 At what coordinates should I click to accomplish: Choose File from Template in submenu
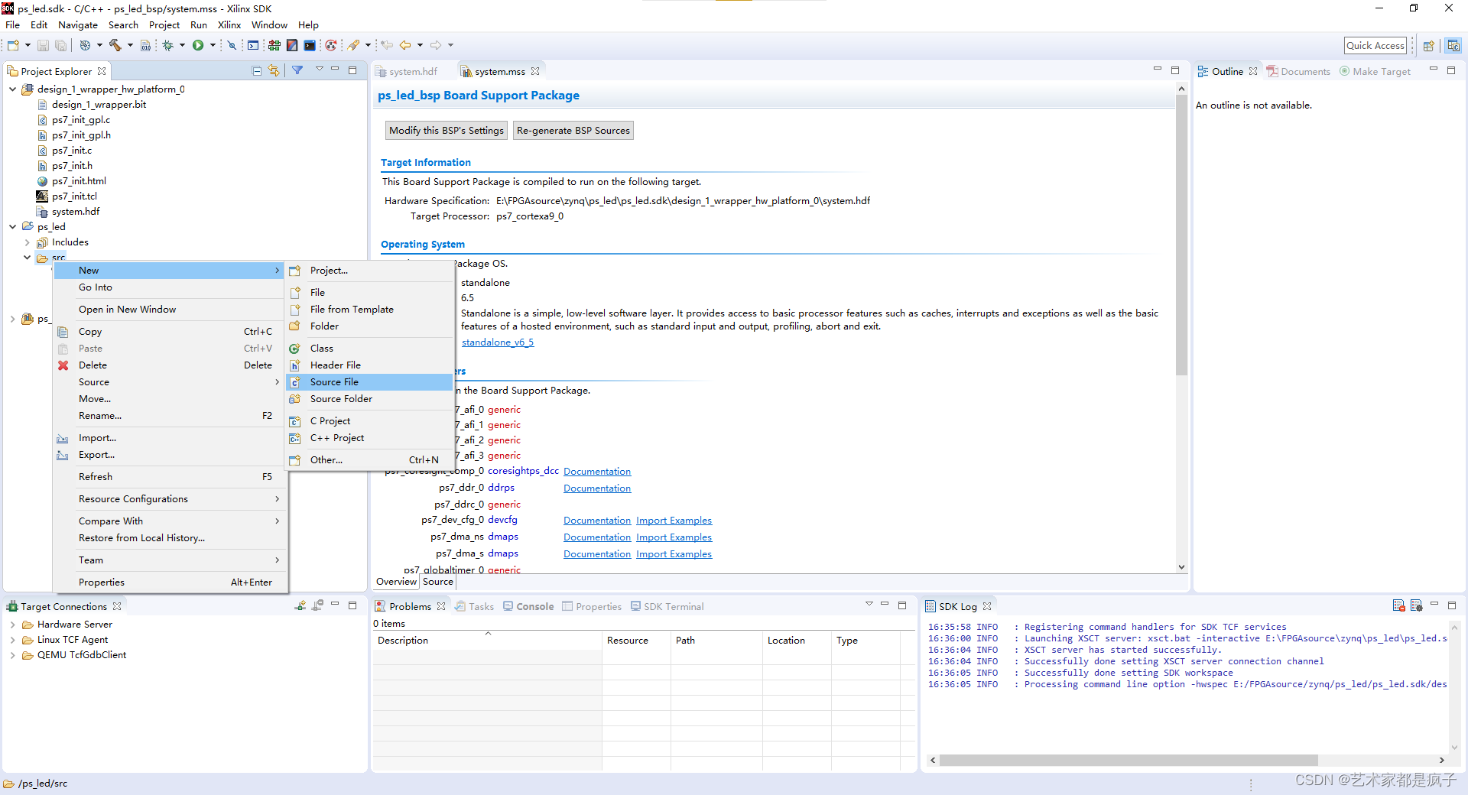click(x=370, y=310)
